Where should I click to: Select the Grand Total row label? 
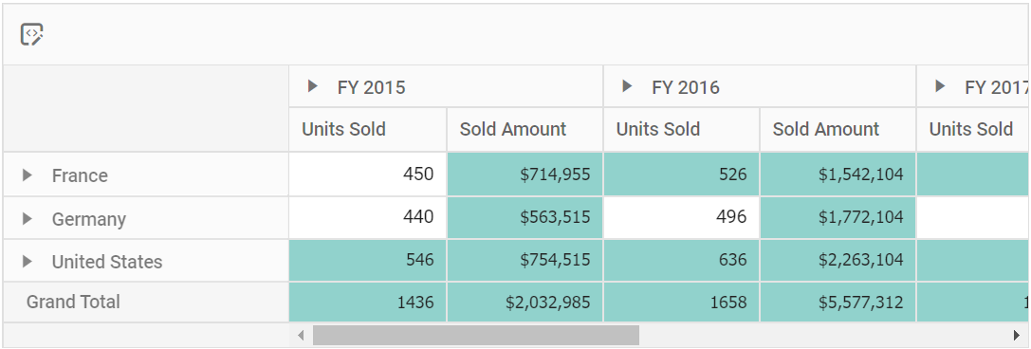point(73,303)
